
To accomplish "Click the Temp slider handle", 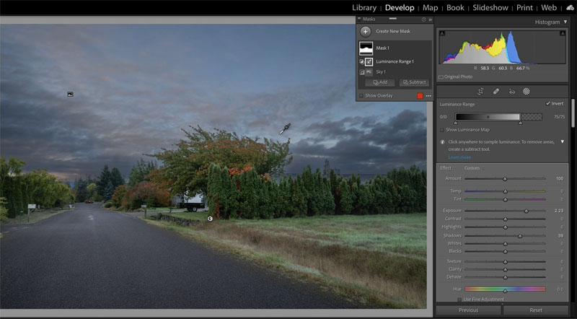I will pos(506,191).
